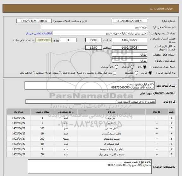Select item name پنل برد
This screenshot has height=176, width=182.
point(112,118)
